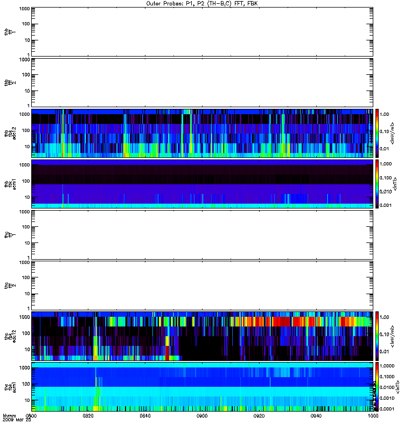Select the empty thb fff 1 plot panel

pos(202,32)
